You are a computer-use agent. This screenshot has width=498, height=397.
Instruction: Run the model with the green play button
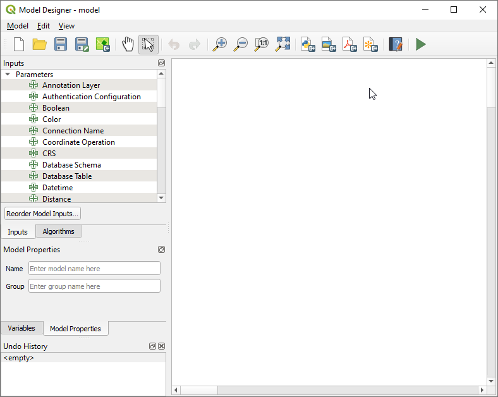coord(420,44)
